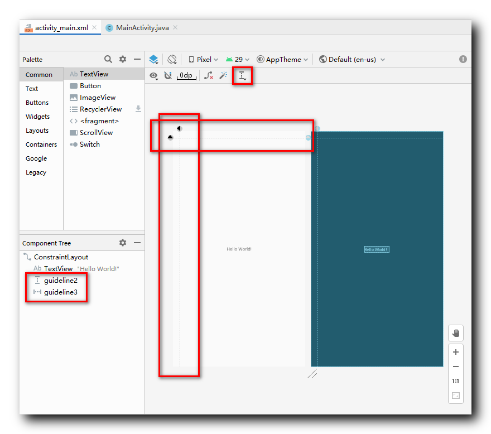The image size is (491, 434).
Task: Click the RecyclerView download icon
Action: pos(138,109)
